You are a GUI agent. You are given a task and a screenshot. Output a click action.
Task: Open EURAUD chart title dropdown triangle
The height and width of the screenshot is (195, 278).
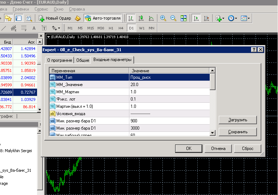click(48, 37)
